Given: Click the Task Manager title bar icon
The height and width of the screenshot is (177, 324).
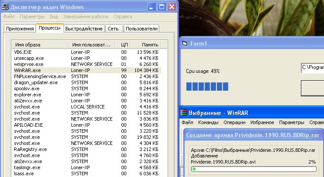Looking at the screenshot, I should 5,7.
